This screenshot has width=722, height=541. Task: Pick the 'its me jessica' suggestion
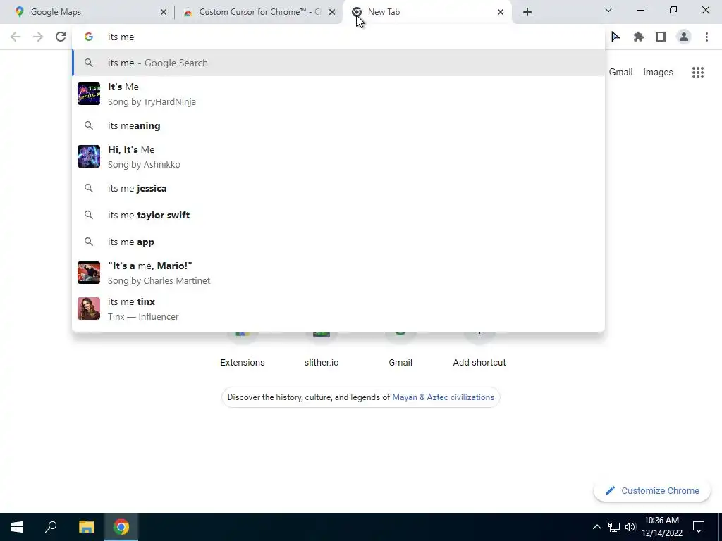point(338,188)
